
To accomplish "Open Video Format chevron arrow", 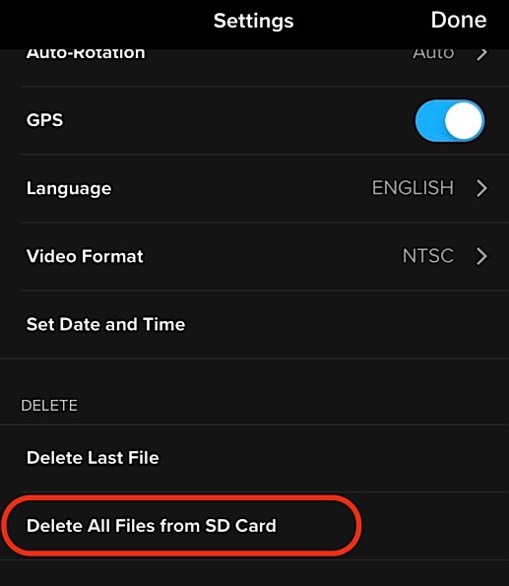I will pyautogui.click(x=481, y=256).
